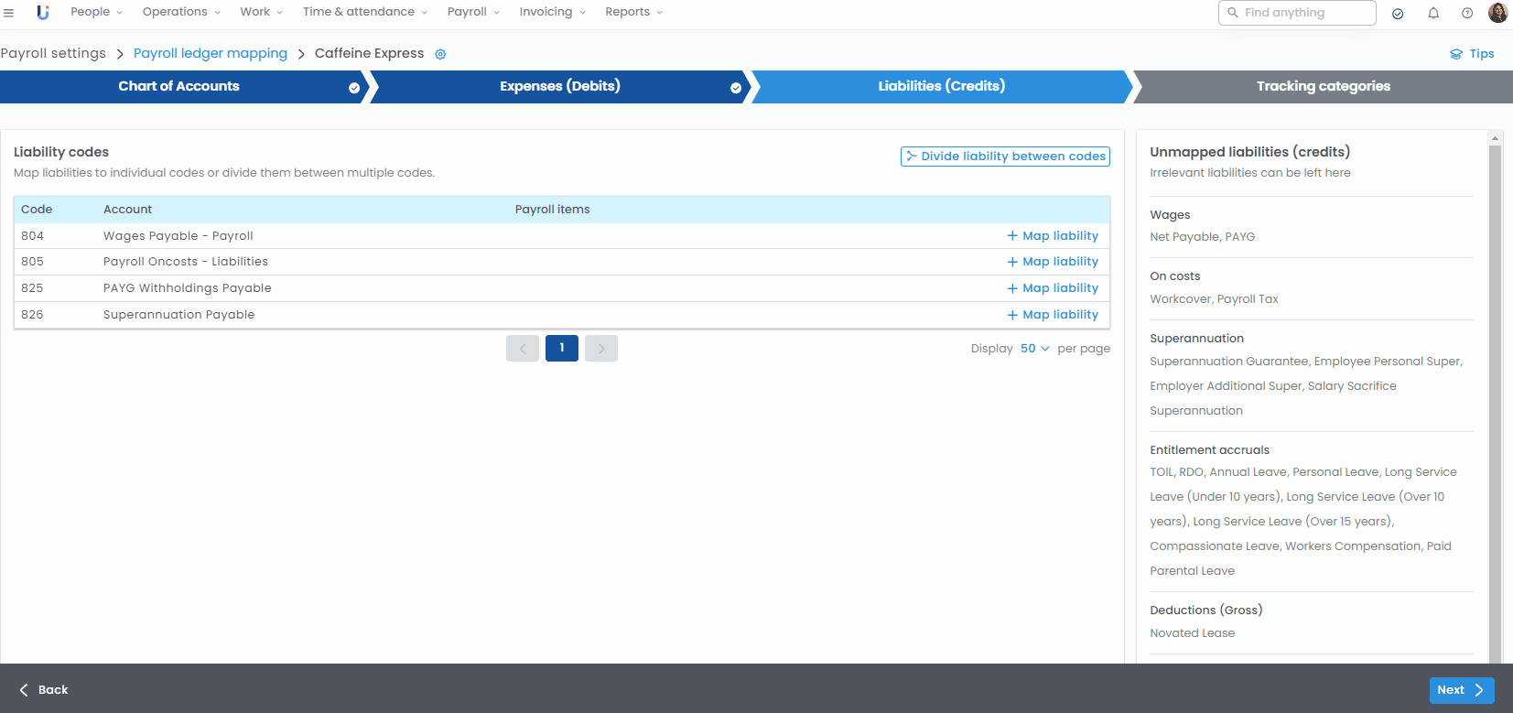Map liability for Superannuation Payable

coord(1053,315)
